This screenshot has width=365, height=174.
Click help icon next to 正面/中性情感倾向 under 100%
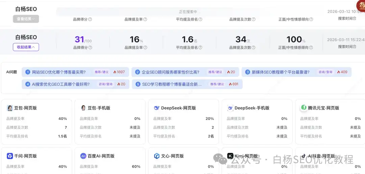(x=311, y=48)
